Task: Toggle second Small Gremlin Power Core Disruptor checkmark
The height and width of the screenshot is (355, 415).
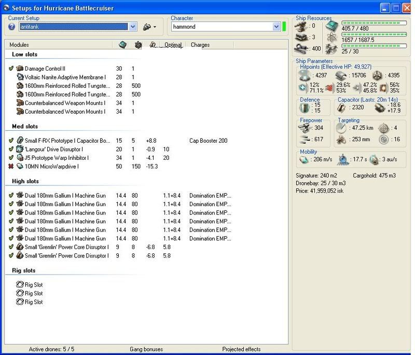Action: (11, 255)
